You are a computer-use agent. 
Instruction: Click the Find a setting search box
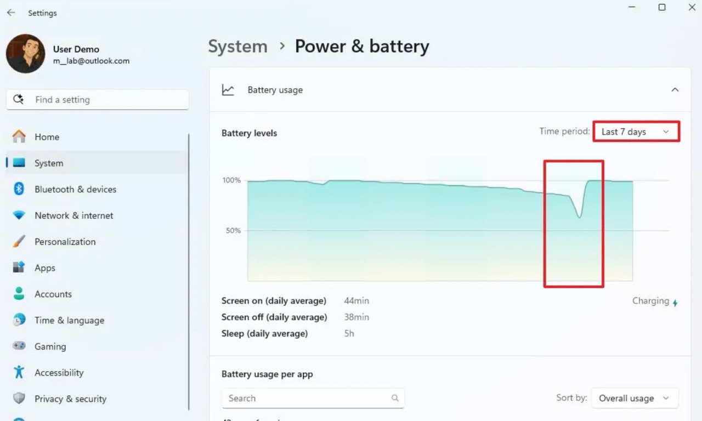pos(98,100)
